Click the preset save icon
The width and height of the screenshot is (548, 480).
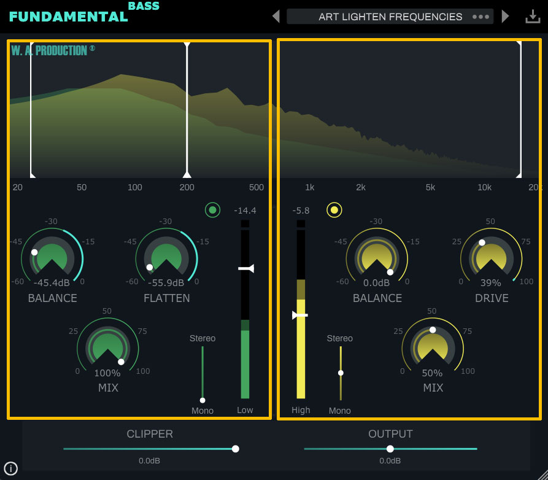click(x=533, y=16)
